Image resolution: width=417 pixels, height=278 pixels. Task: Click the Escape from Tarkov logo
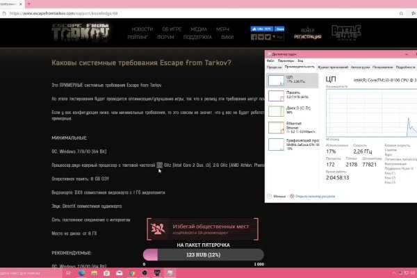(81, 33)
